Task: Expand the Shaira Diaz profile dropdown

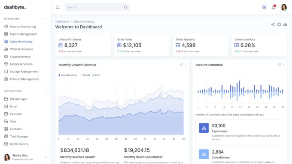Action: coord(45,157)
